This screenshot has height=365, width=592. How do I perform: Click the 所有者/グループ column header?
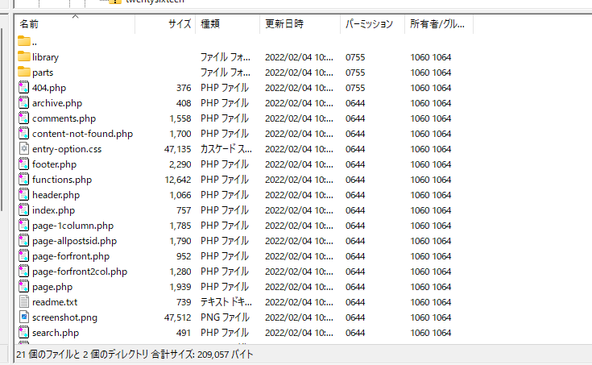[437, 24]
